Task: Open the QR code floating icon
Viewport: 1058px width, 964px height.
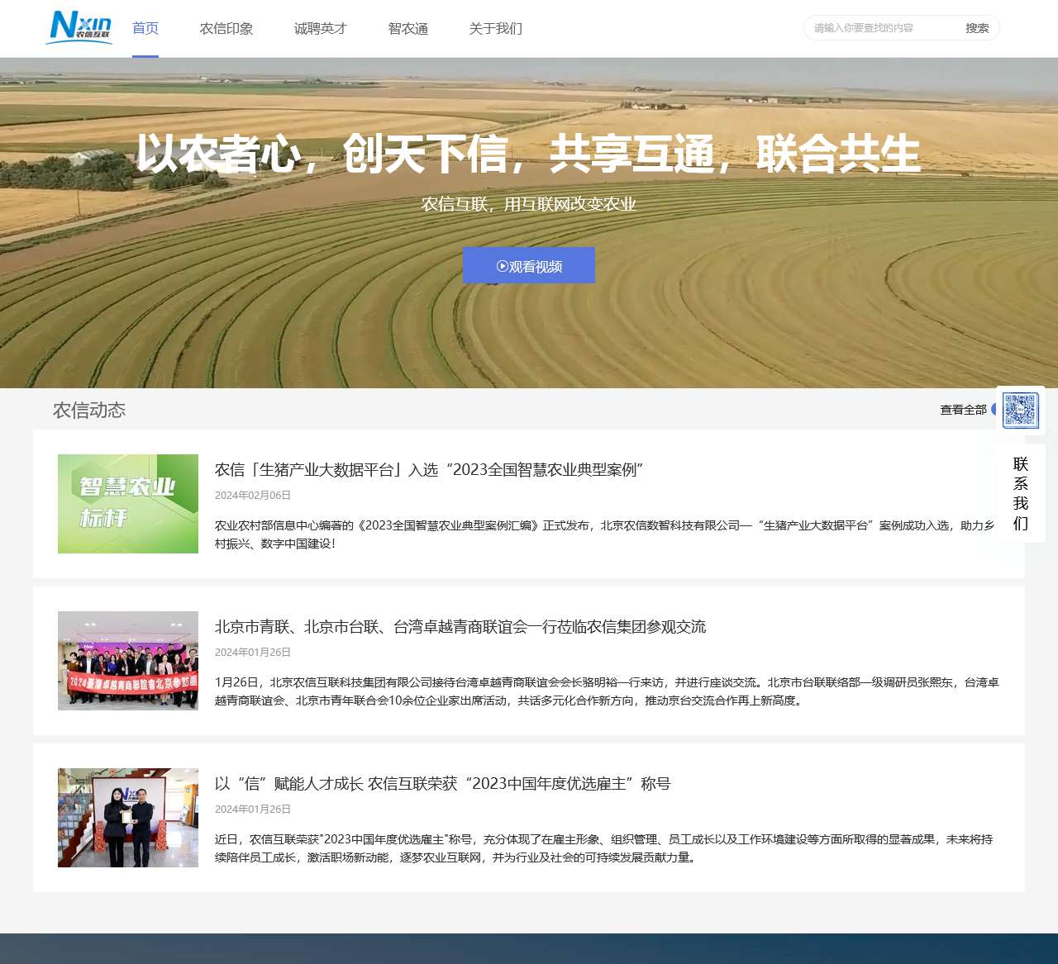Action: (x=1020, y=411)
